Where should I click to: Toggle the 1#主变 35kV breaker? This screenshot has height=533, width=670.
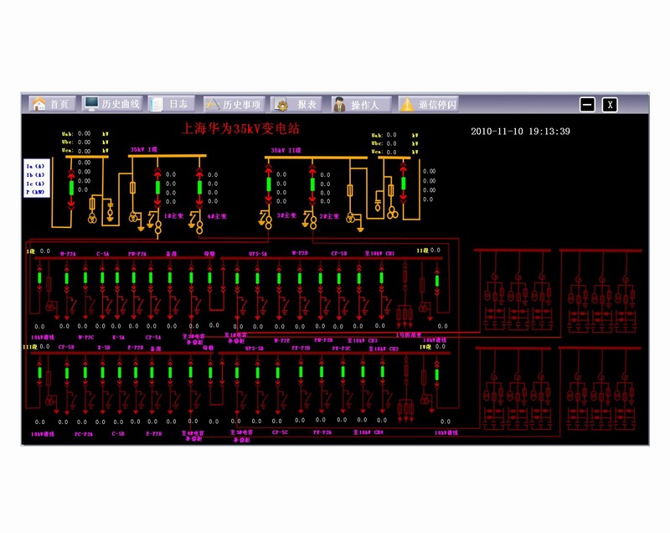(x=157, y=187)
